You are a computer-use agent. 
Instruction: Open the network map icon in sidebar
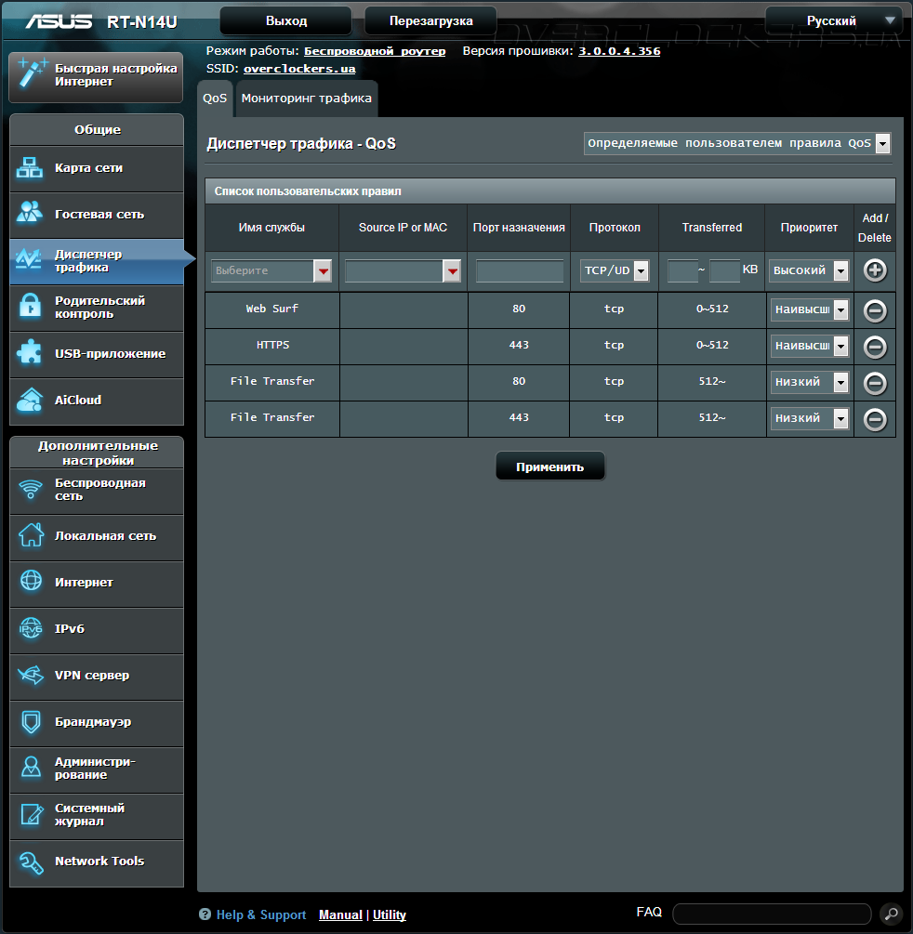29,168
